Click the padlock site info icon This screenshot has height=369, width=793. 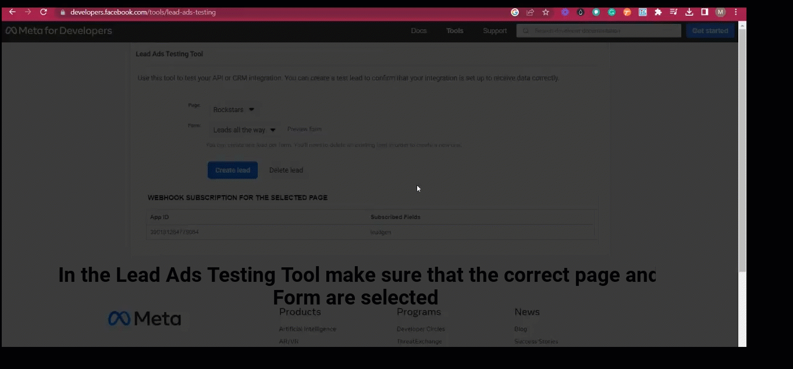click(x=63, y=12)
